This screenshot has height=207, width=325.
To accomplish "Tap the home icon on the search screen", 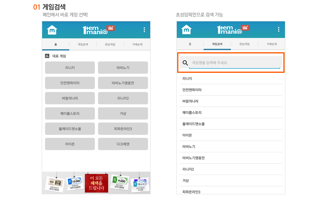I will 186,30.
